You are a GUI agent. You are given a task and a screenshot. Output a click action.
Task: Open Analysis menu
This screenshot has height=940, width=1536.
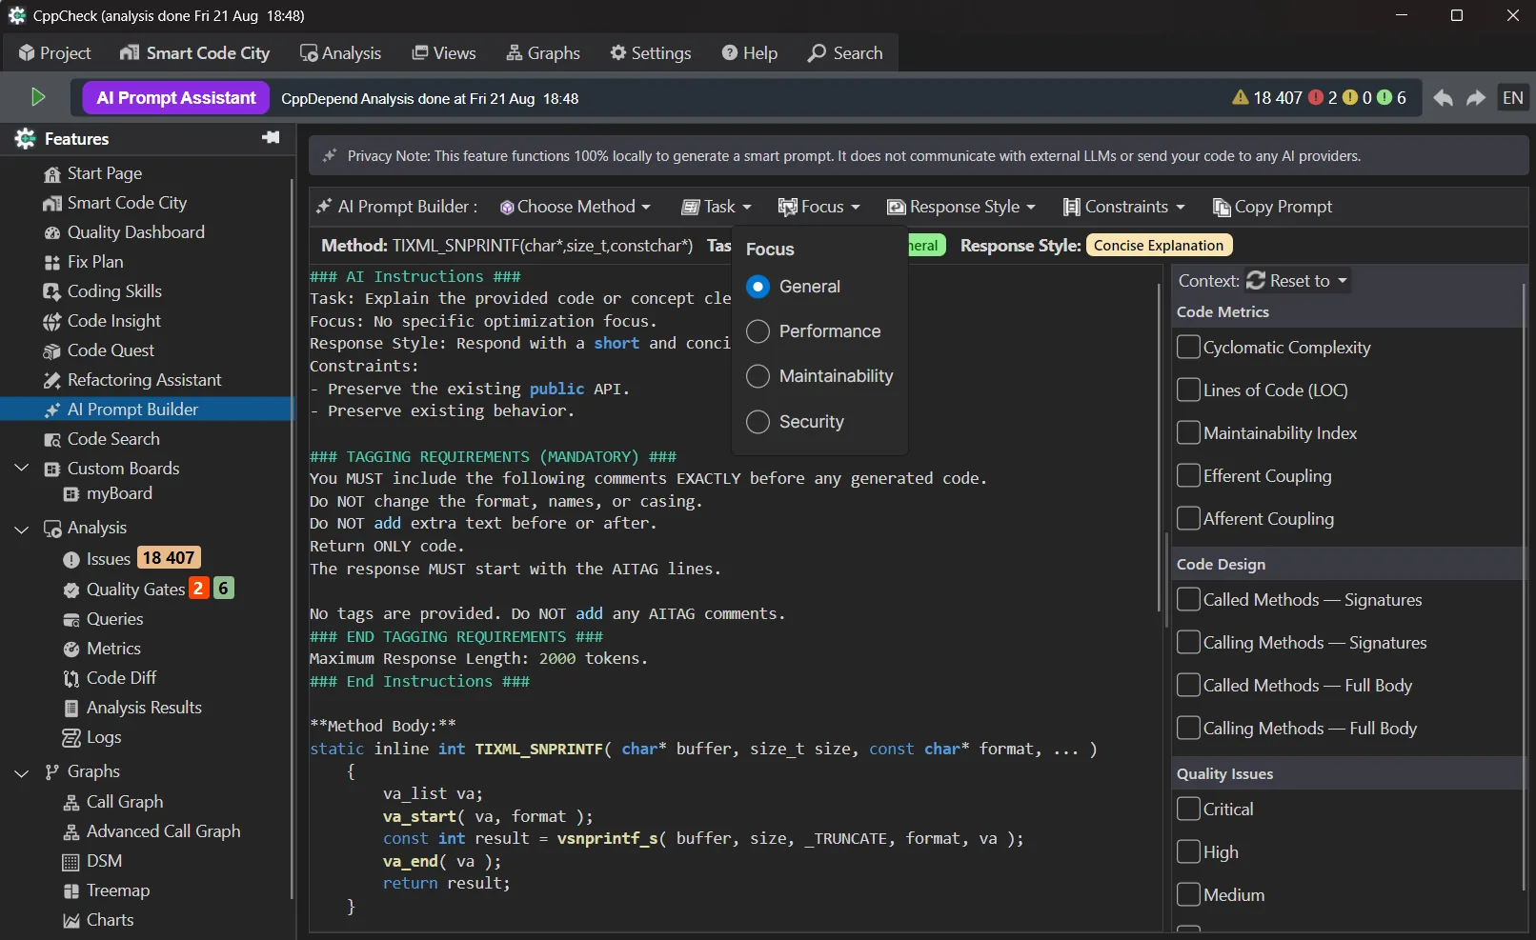(340, 53)
